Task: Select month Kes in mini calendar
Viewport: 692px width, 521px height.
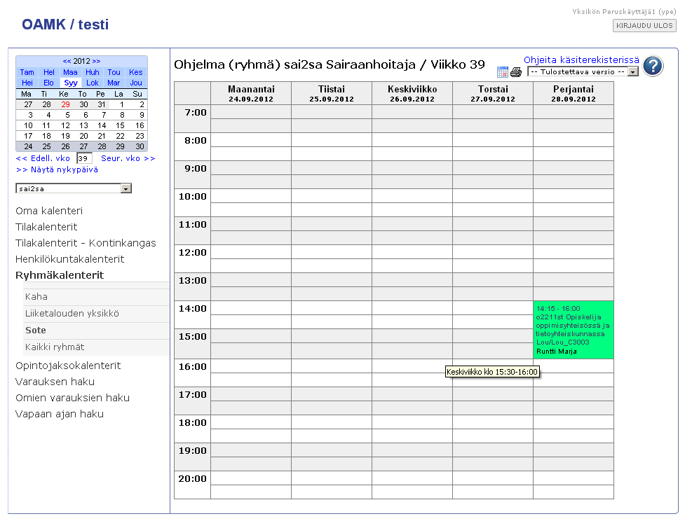Action: pyautogui.click(x=135, y=72)
